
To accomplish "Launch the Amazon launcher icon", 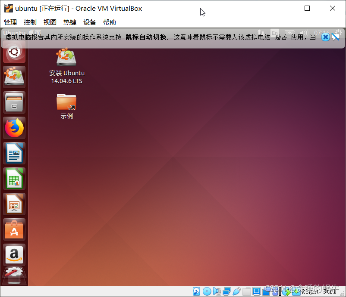I will click(14, 255).
